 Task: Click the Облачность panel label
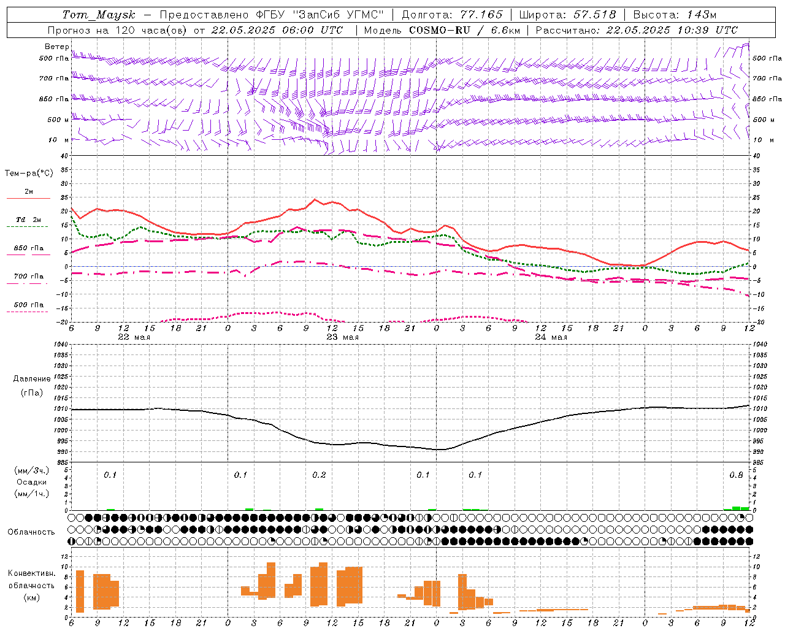pyautogui.click(x=31, y=532)
